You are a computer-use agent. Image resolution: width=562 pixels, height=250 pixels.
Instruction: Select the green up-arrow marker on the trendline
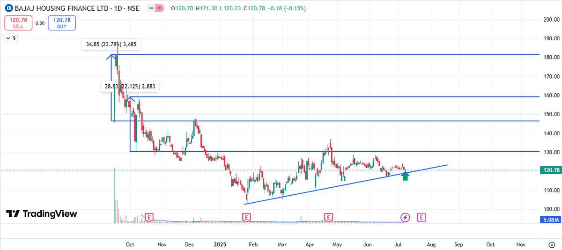(x=406, y=176)
